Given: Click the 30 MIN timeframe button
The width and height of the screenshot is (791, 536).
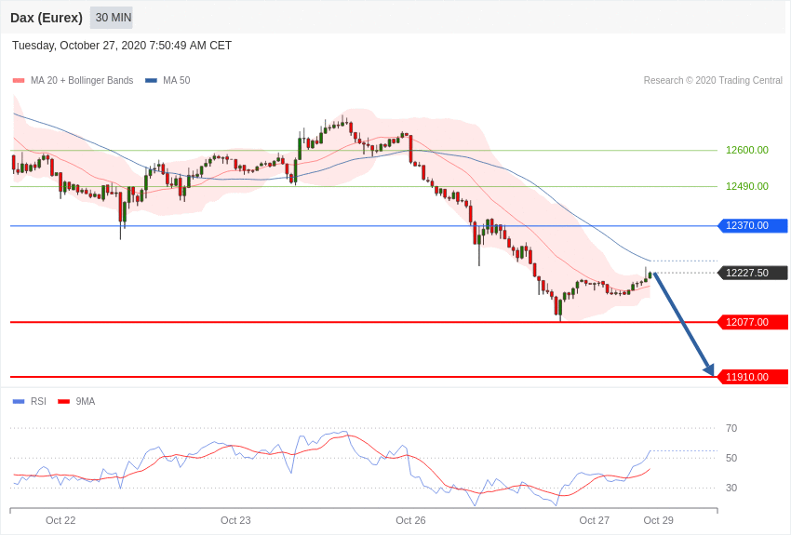Looking at the screenshot, I should click(113, 18).
